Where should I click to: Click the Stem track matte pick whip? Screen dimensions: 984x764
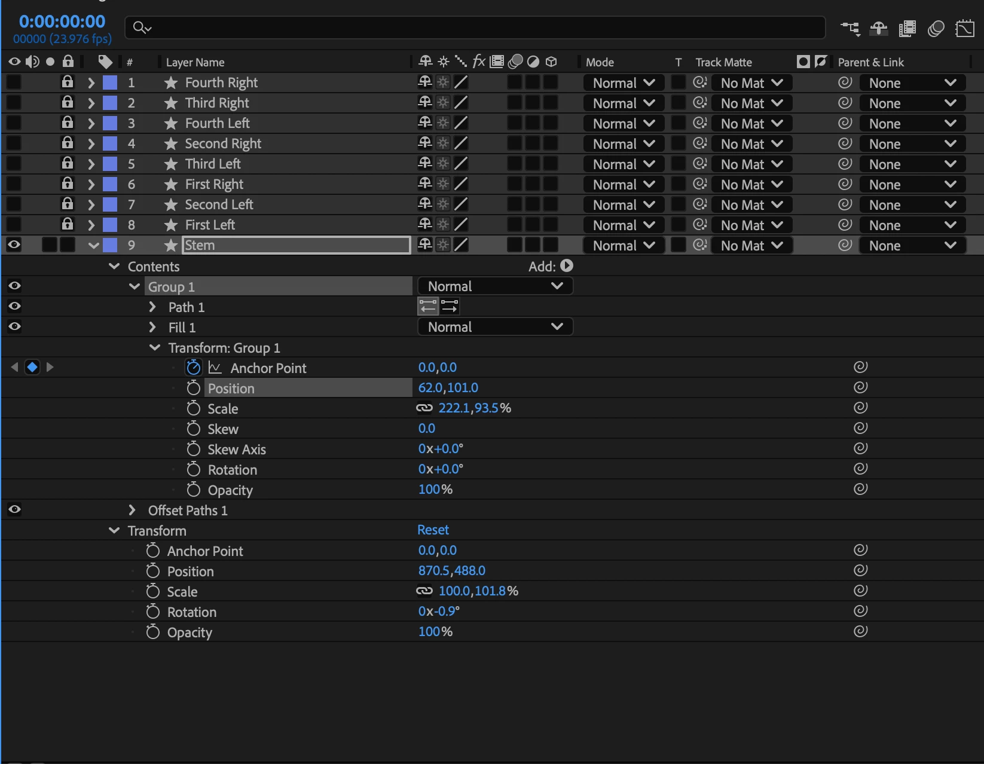pyautogui.click(x=699, y=245)
